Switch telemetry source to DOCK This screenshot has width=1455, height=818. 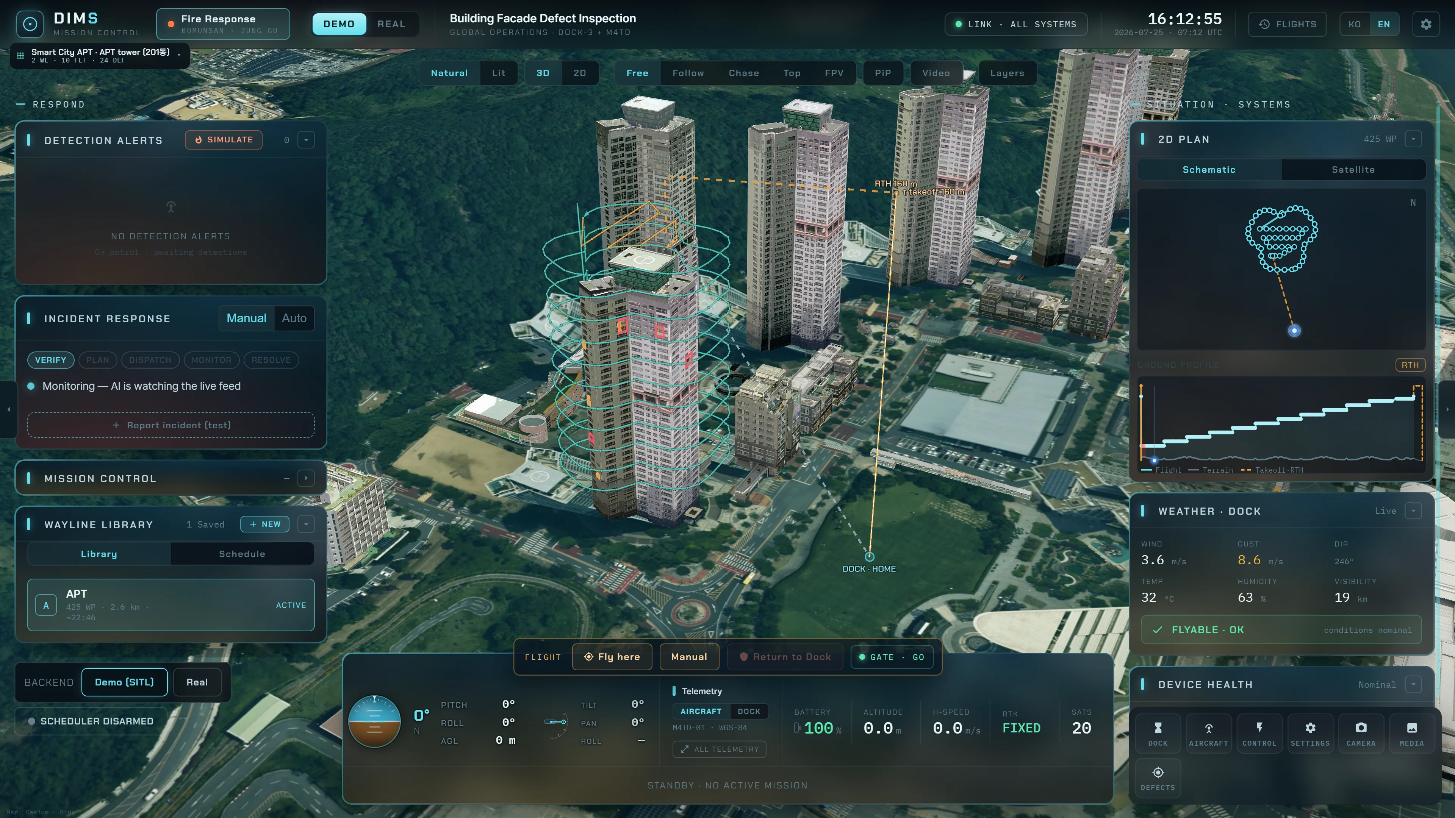[749, 711]
